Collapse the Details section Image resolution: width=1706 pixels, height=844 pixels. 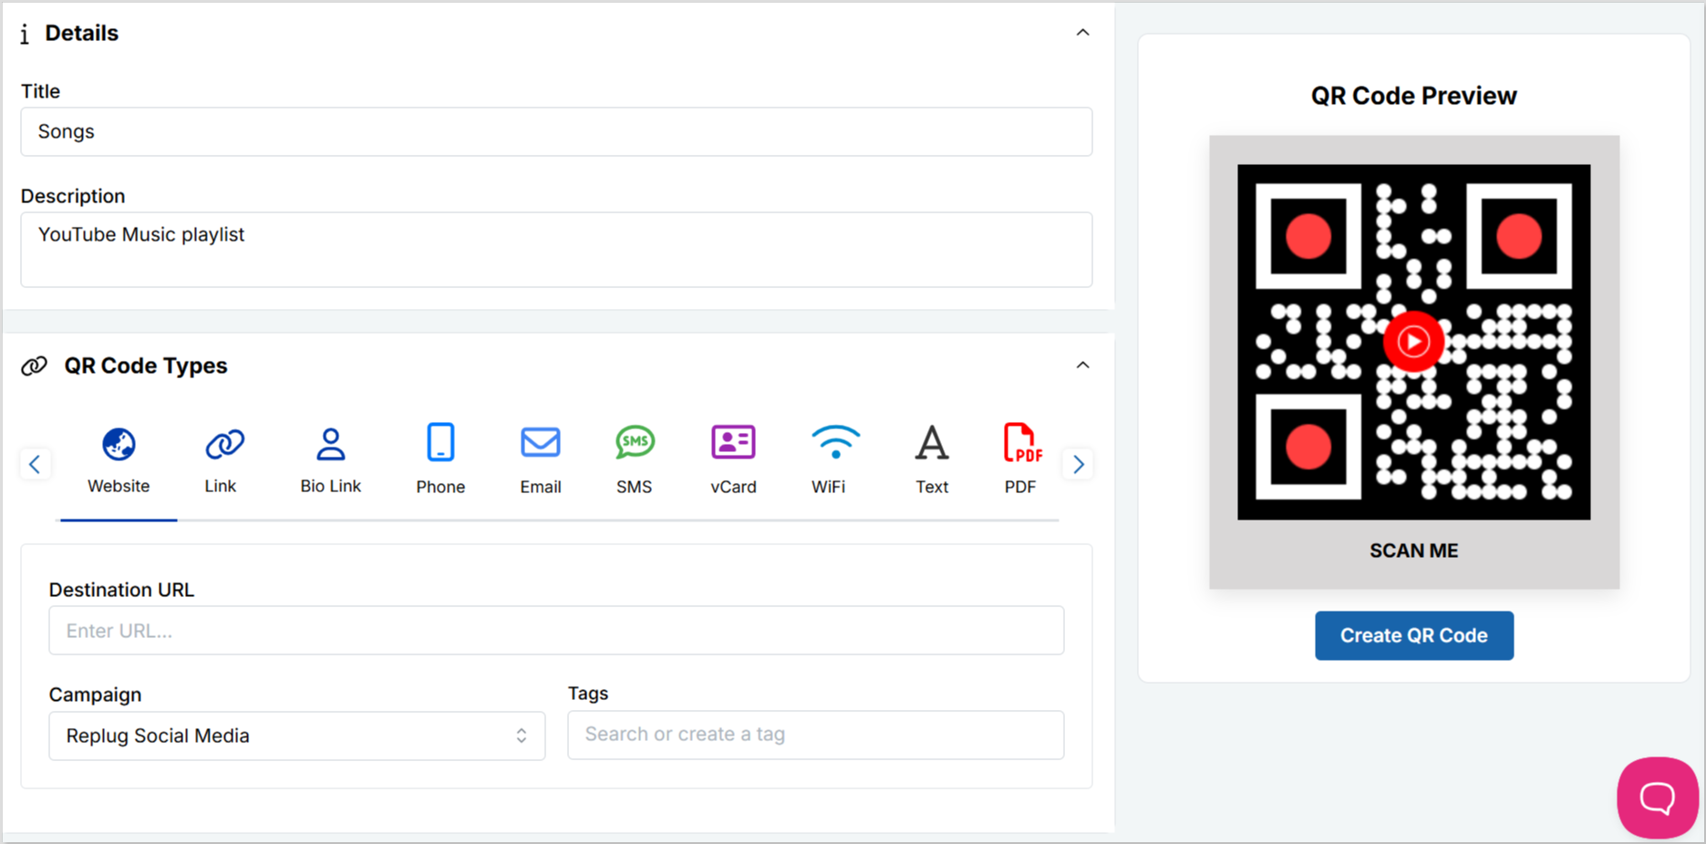1082,33
